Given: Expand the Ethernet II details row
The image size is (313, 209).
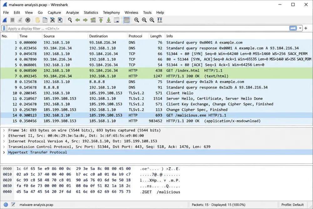Looking at the screenshot, I should 4,136.
